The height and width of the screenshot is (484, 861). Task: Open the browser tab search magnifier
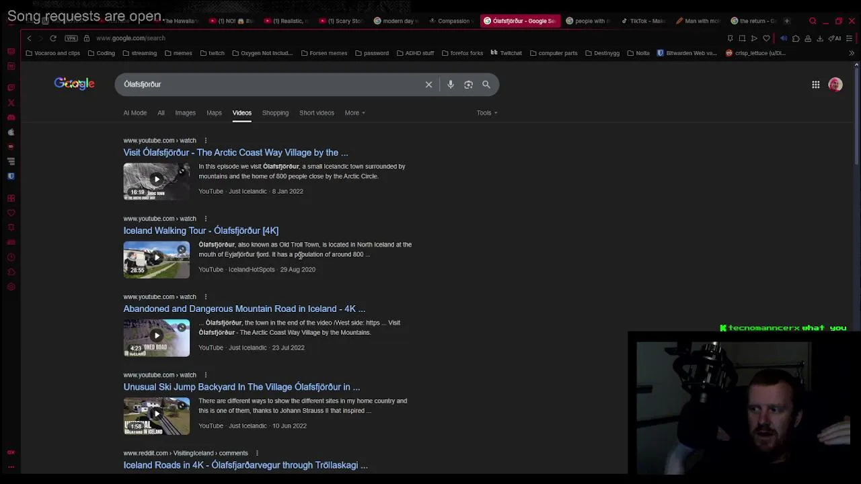813,21
